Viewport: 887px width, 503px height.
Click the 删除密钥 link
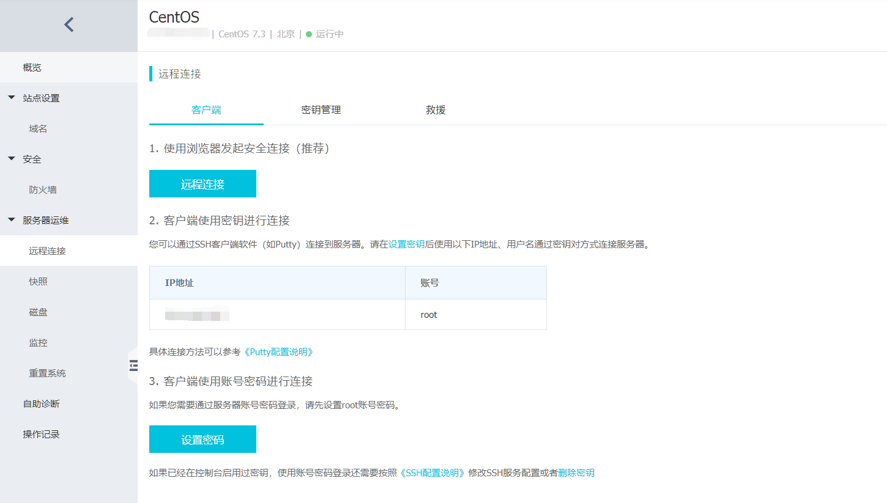coord(576,473)
